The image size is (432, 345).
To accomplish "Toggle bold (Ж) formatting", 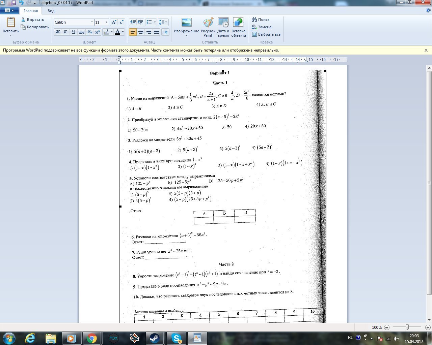I will 58,32.
